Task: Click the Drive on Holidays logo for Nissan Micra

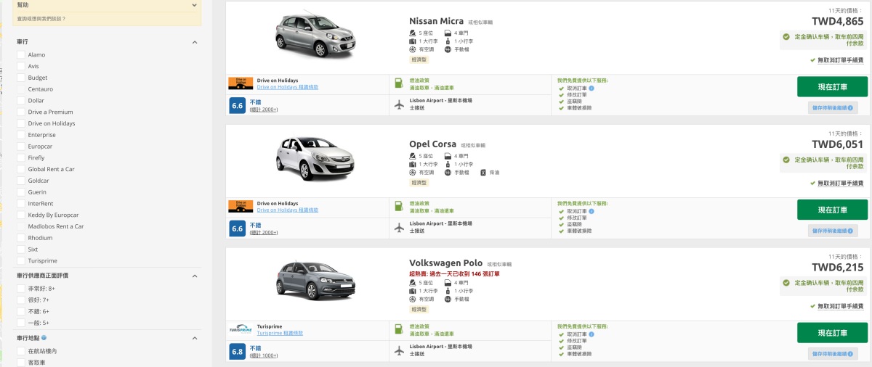Action: click(241, 83)
